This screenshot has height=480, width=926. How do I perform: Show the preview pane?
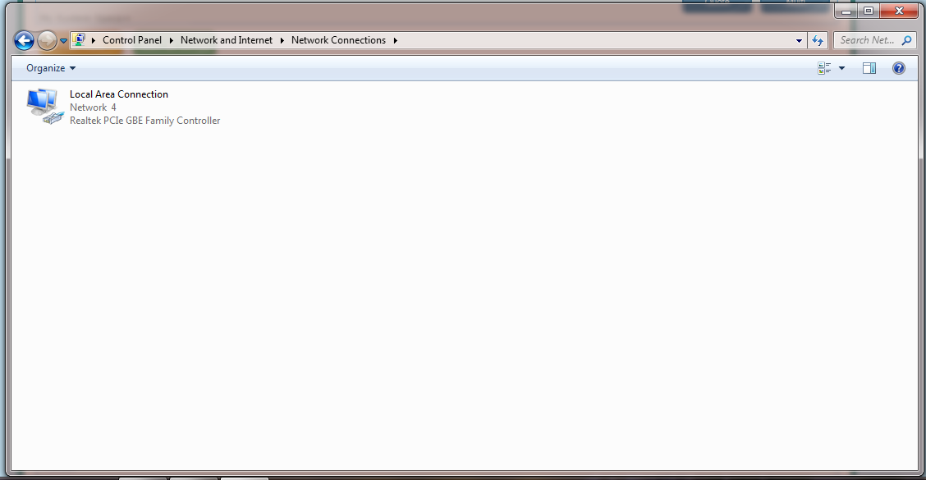[869, 68]
